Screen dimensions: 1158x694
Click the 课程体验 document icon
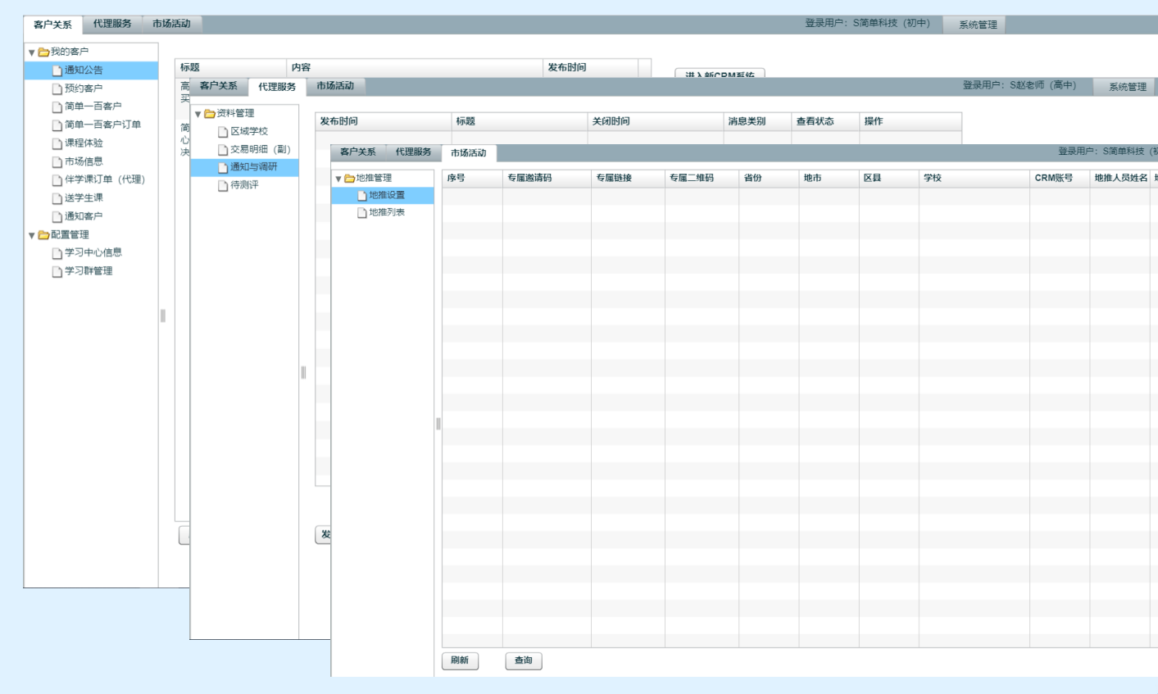click(57, 143)
